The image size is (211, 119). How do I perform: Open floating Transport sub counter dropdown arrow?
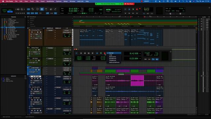click(140, 59)
